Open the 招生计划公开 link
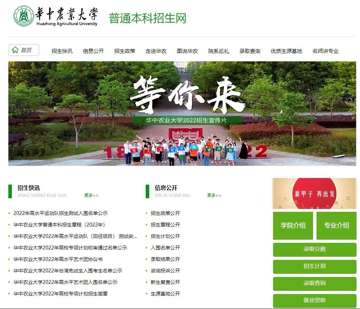The height and width of the screenshot is (309, 360). (165, 236)
